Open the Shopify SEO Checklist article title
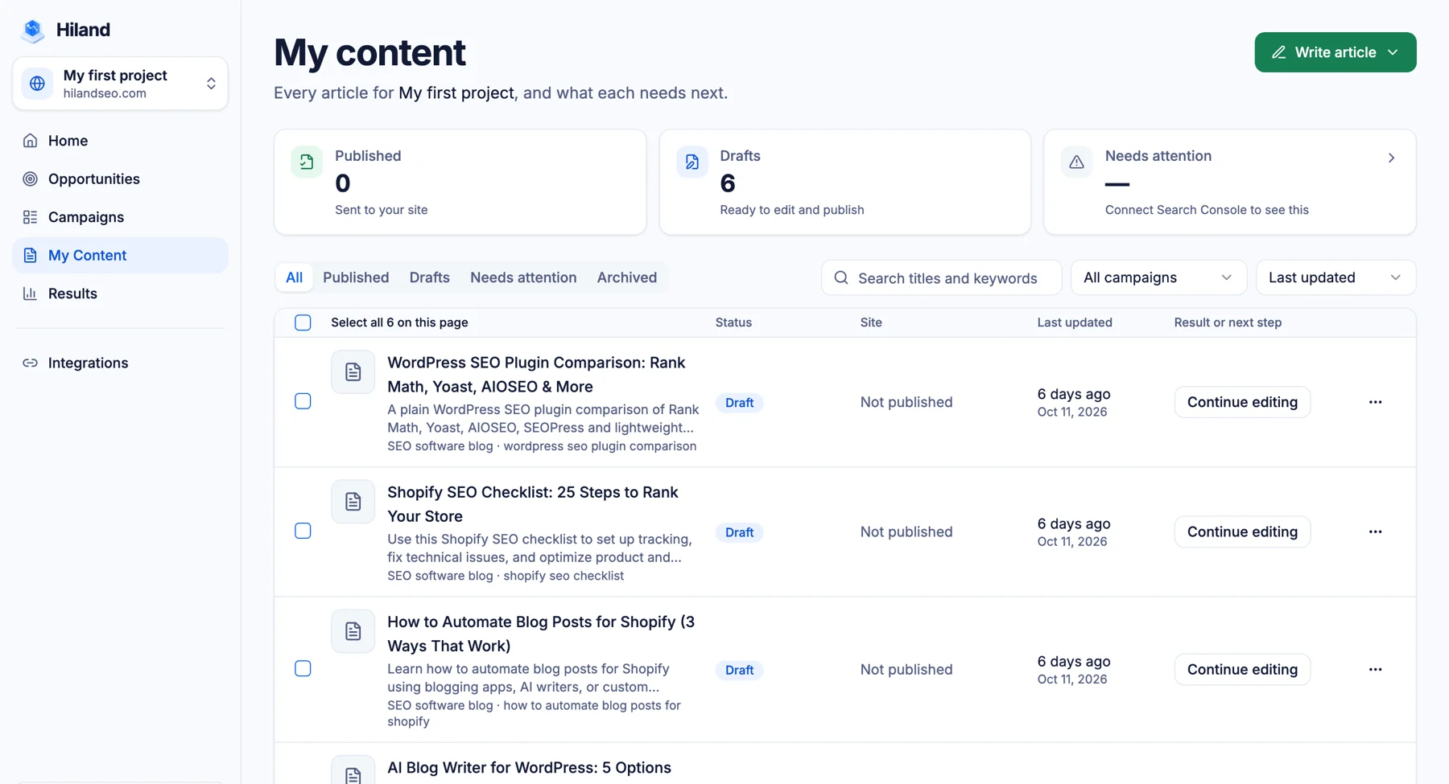This screenshot has width=1449, height=784. [x=533, y=504]
